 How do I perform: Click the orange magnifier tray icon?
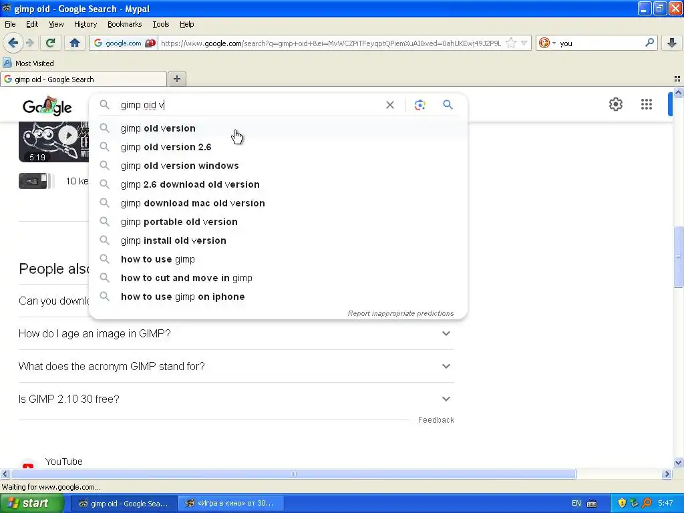pos(647,503)
